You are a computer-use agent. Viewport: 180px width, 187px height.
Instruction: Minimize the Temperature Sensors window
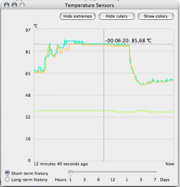coord(14,5)
